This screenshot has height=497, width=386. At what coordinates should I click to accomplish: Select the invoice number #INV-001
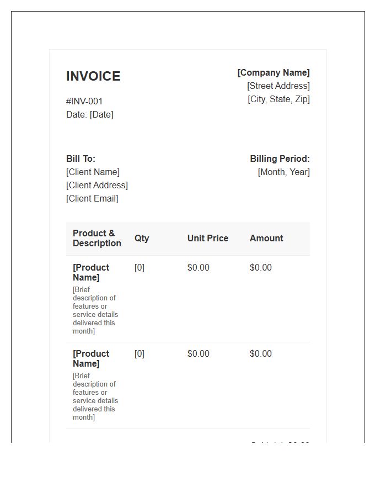84,102
